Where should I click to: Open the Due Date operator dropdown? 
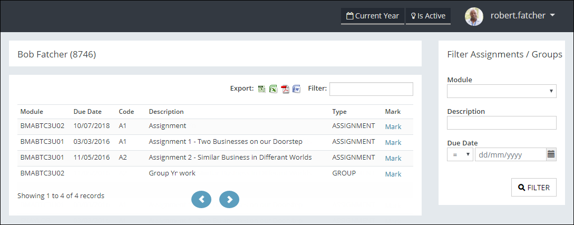coord(460,154)
